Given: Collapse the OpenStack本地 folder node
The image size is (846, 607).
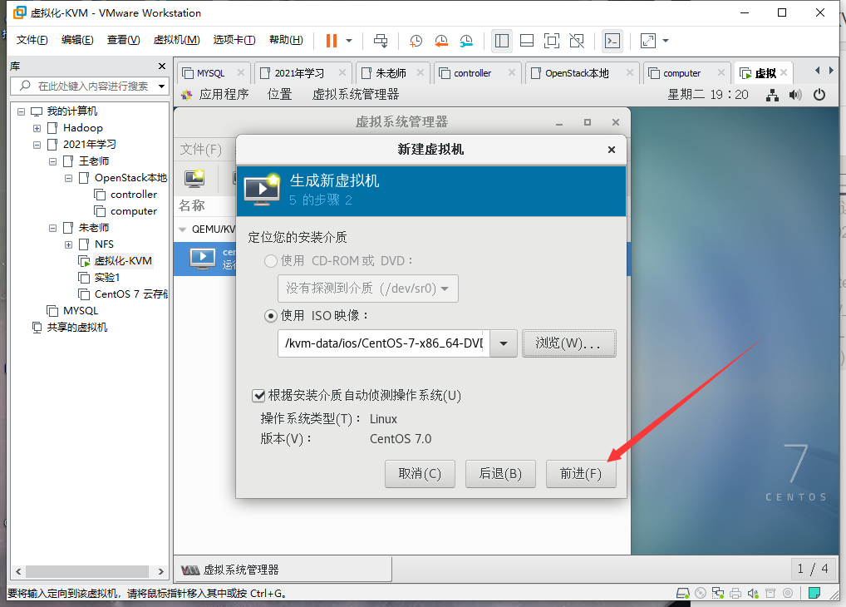Looking at the screenshot, I should (x=68, y=178).
